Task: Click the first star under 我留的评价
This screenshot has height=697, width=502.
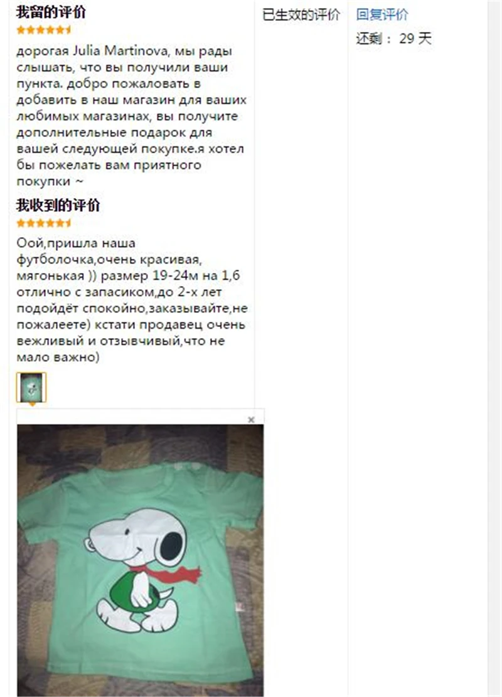Action: [x=21, y=30]
